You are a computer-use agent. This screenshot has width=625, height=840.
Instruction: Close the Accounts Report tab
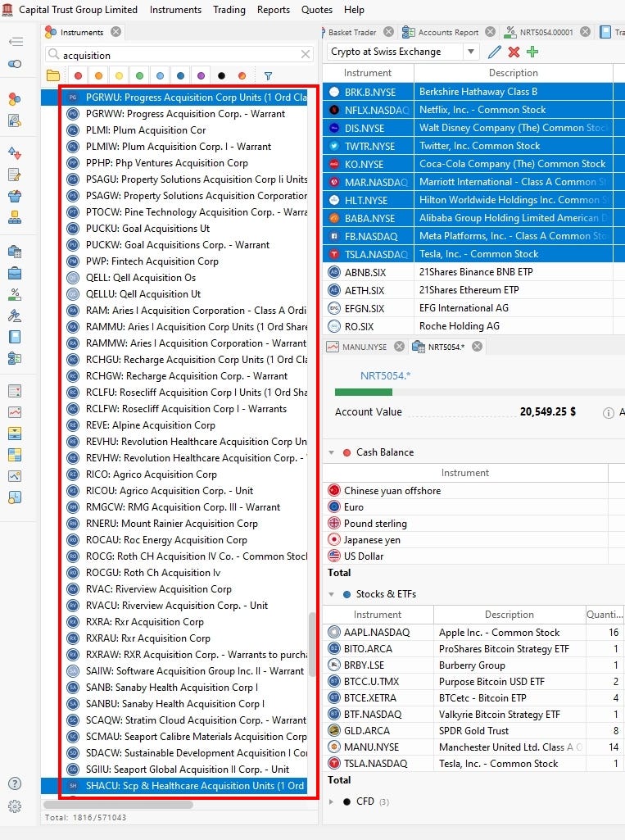click(x=490, y=32)
